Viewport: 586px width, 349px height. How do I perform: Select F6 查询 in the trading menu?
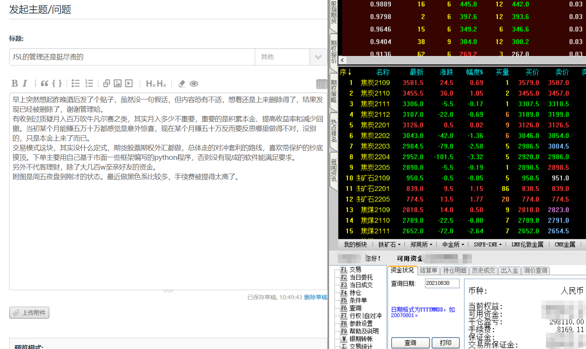351,308
